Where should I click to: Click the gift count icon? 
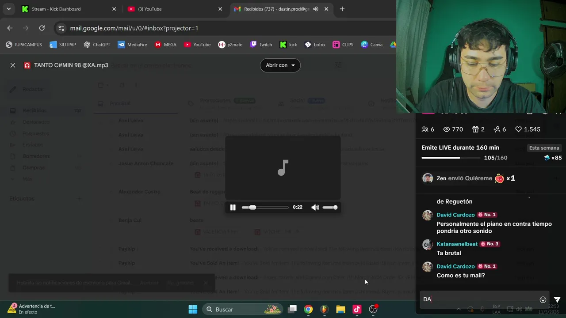[475, 129]
